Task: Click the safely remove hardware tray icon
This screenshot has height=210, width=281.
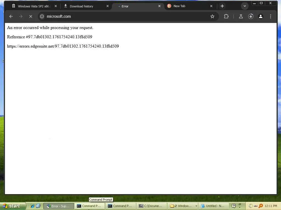Action: pos(256,206)
